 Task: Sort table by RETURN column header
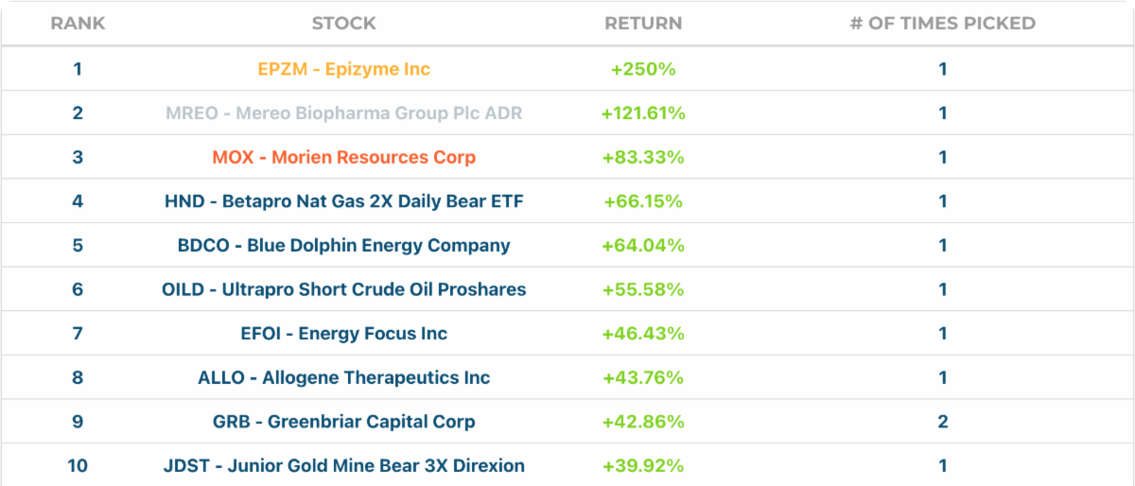tap(643, 23)
